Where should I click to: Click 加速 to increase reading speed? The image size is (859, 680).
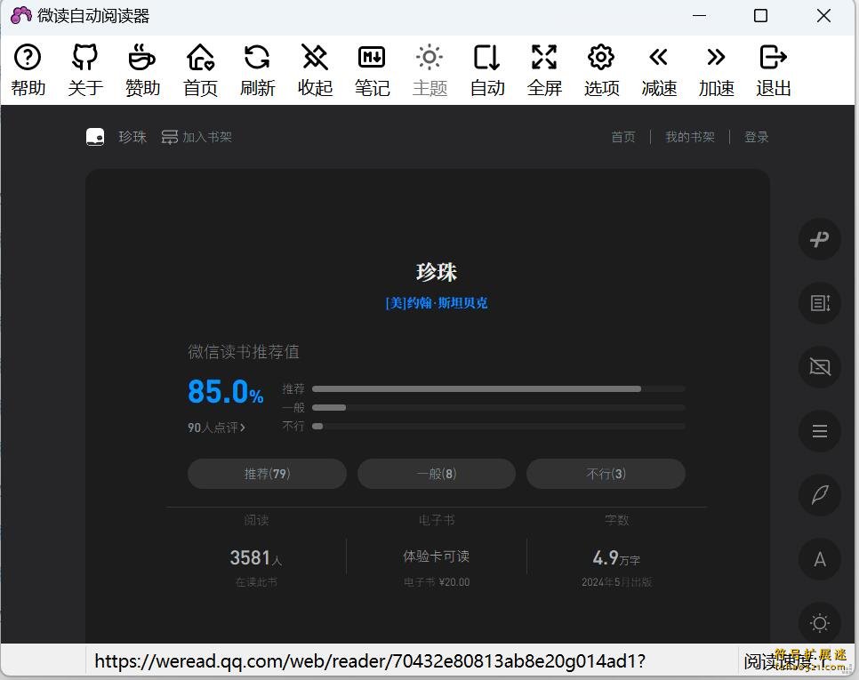point(716,70)
